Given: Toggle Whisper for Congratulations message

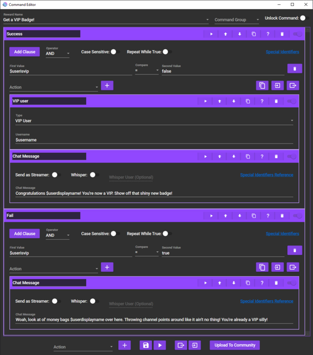Looking at the screenshot, I should click(x=94, y=175).
